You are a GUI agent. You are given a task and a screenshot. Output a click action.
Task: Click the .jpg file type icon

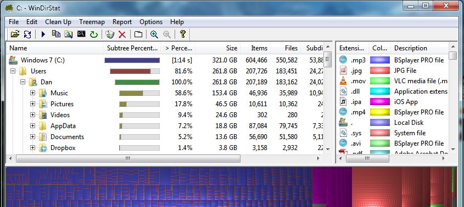pos(343,70)
